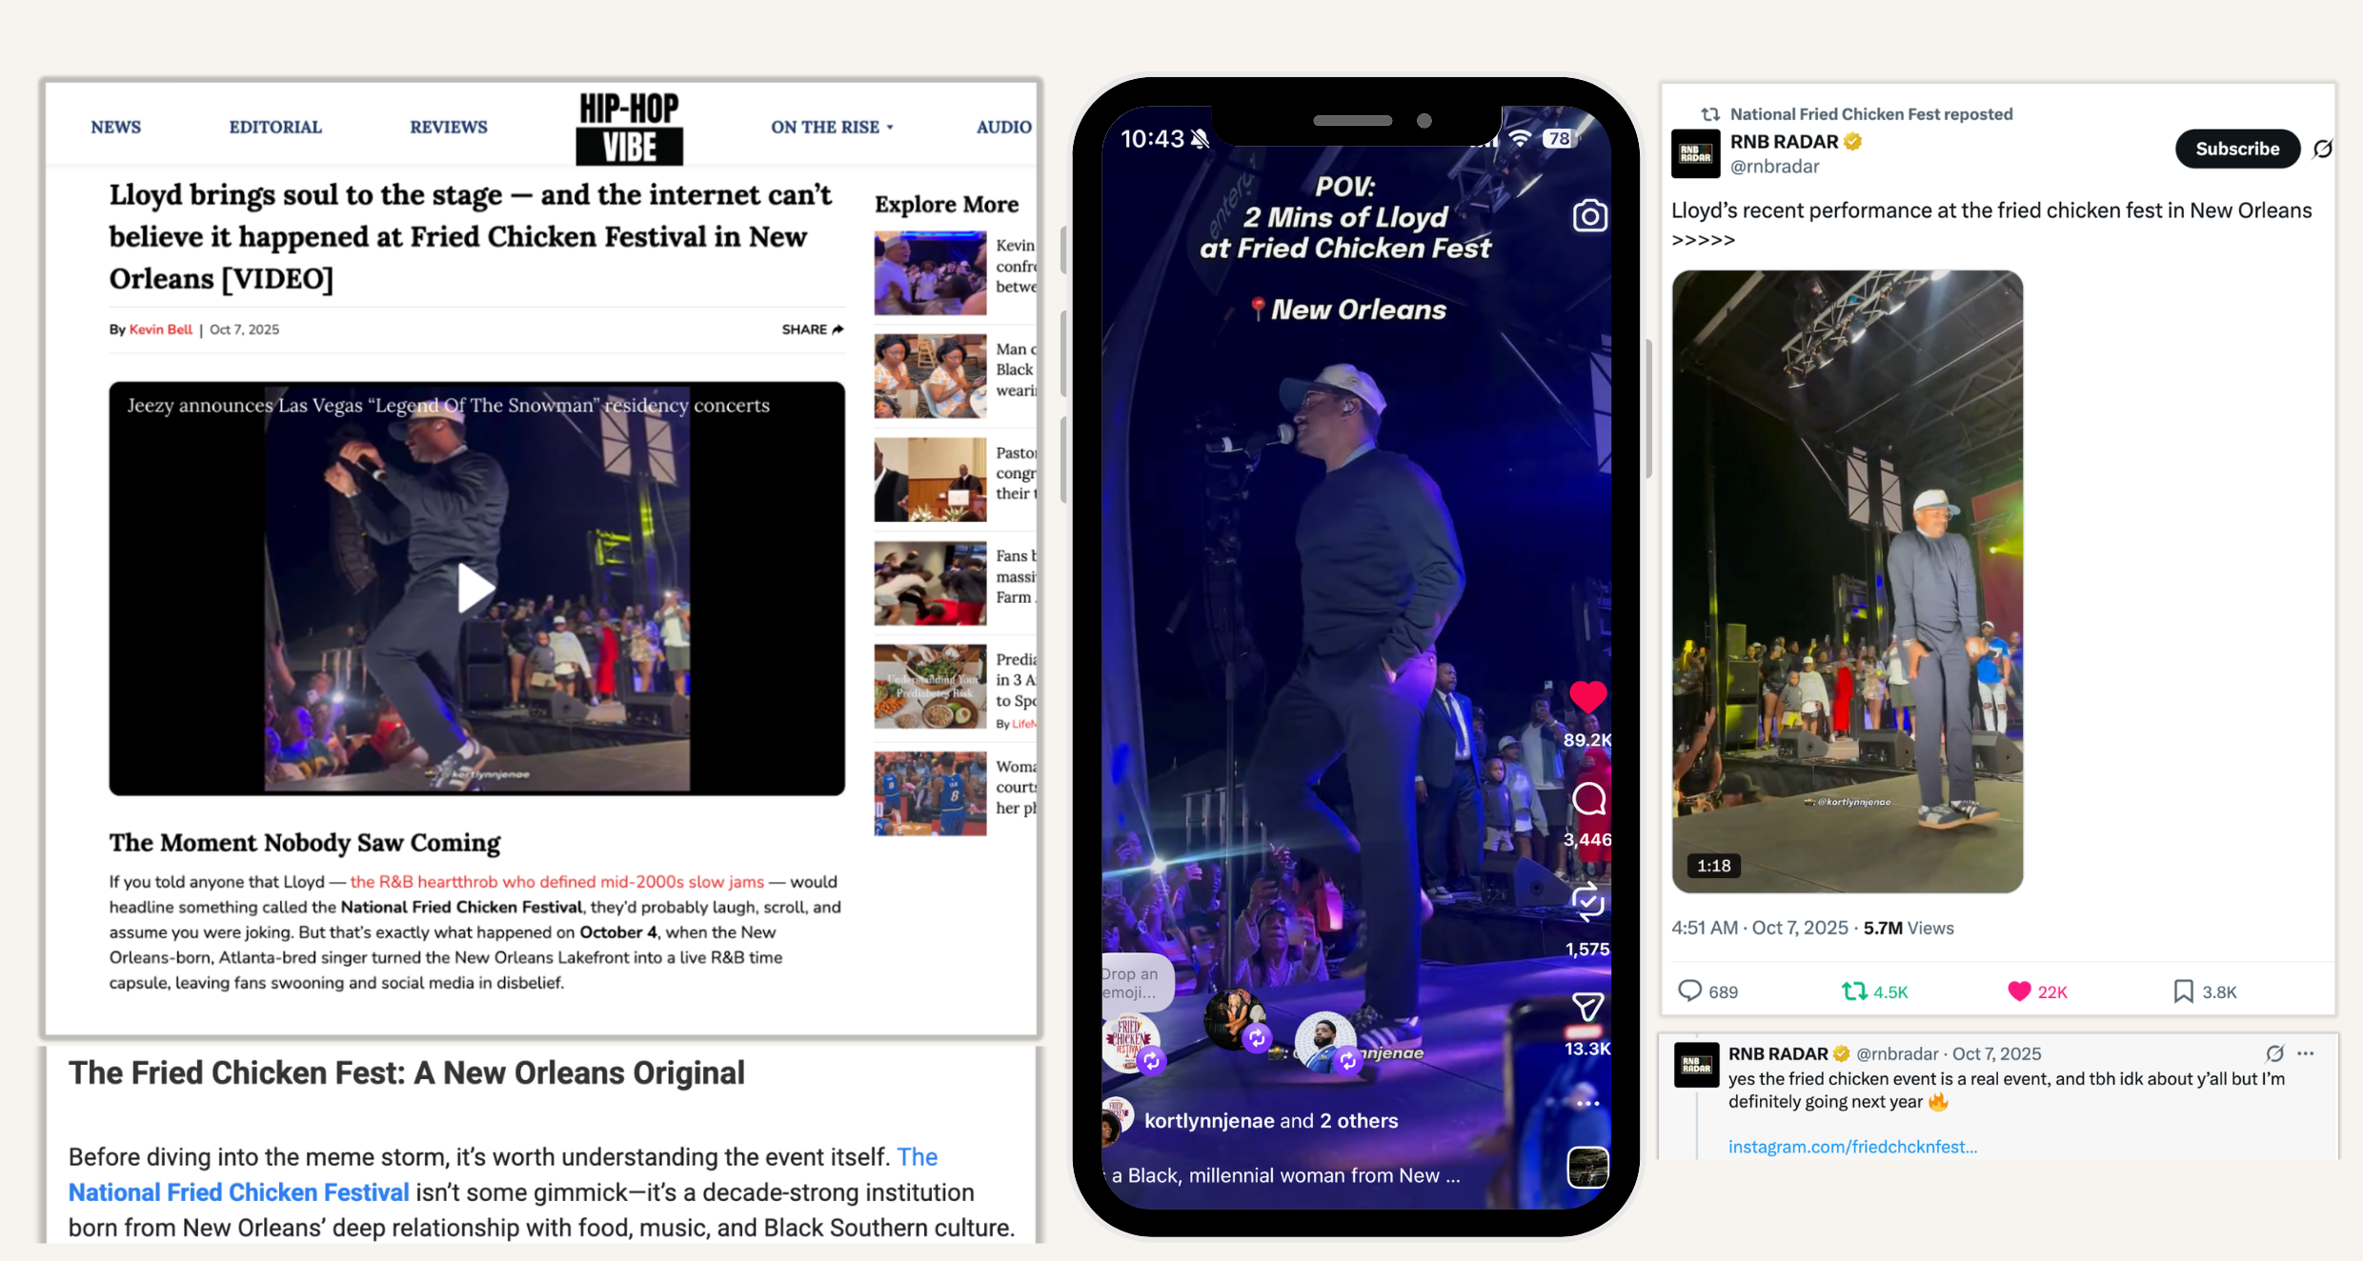Open the Kevin Bell author link
This screenshot has width=2363, height=1261.
[161, 330]
